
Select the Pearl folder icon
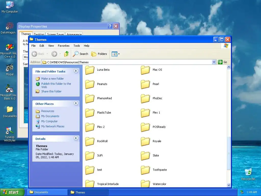coord(145,84)
